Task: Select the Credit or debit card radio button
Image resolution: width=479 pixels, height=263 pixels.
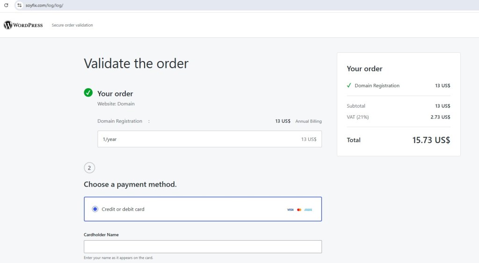Action: 95,209
